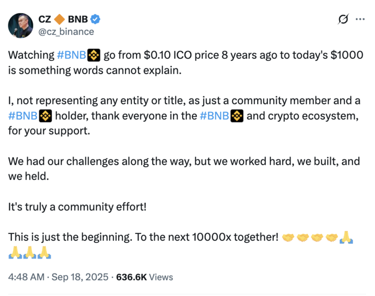Click CZ BNB display name
The height and width of the screenshot is (296, 375).
(x=63, y=19)
